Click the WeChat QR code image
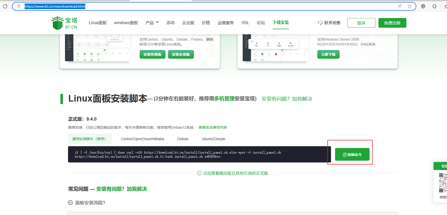Viewport: 447px width, 215px height. coord(443,183)
